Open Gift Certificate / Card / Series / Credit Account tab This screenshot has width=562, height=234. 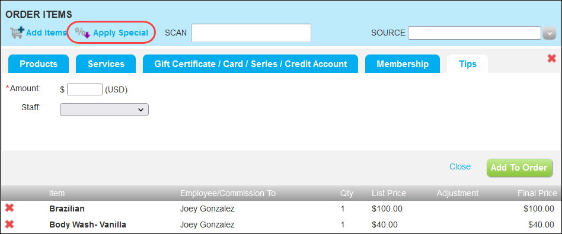click(x=251, y=64)
